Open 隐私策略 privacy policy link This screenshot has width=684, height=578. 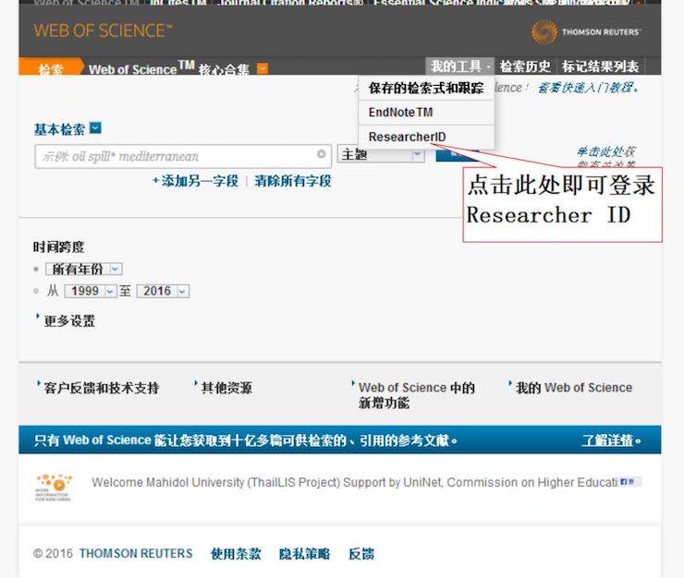pyautogui.click(x=304, y=554)
